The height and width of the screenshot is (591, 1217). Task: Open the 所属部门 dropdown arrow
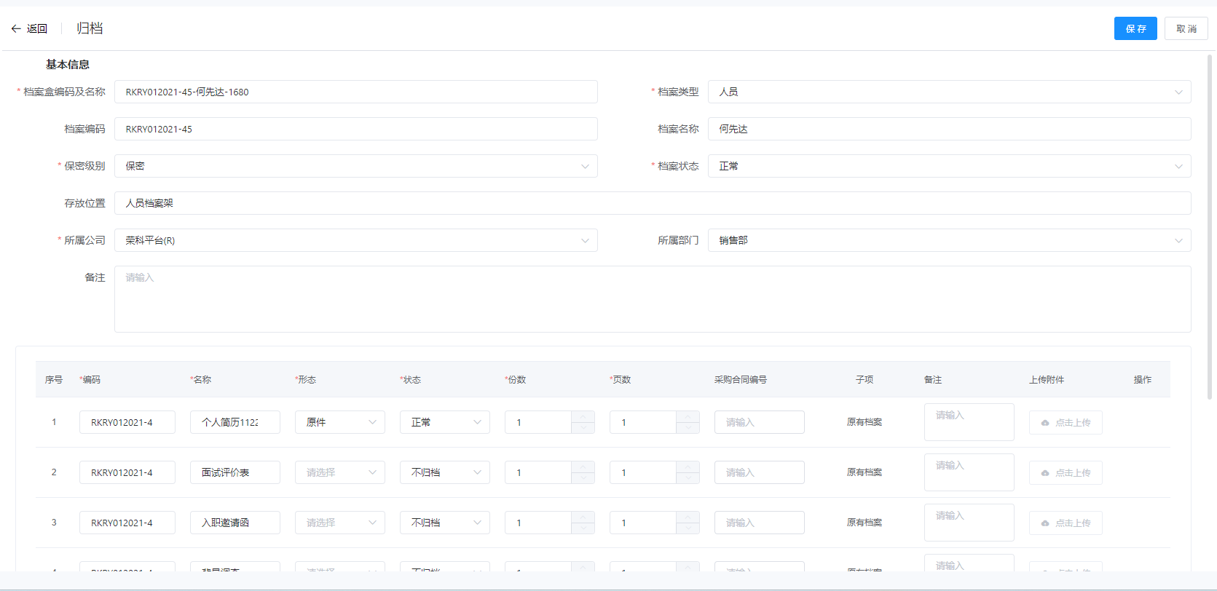1178,241
